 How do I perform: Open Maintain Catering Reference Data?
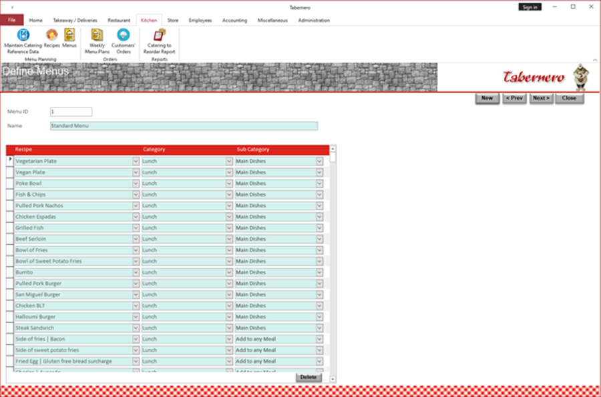(23, 41)
